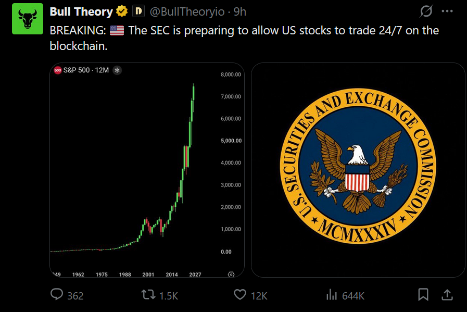Click the Bull Theory display name
This screenshot has width=467, height=312.
[x=81, y=11]
